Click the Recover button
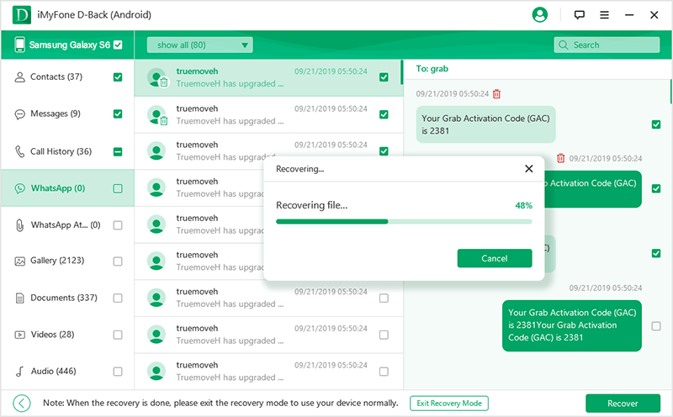This screenshot has height=417, width=673. click(x=623, y=404)
